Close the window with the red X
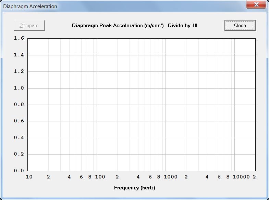This screenshot has width=269, height=200. click(x=256, y=4)
